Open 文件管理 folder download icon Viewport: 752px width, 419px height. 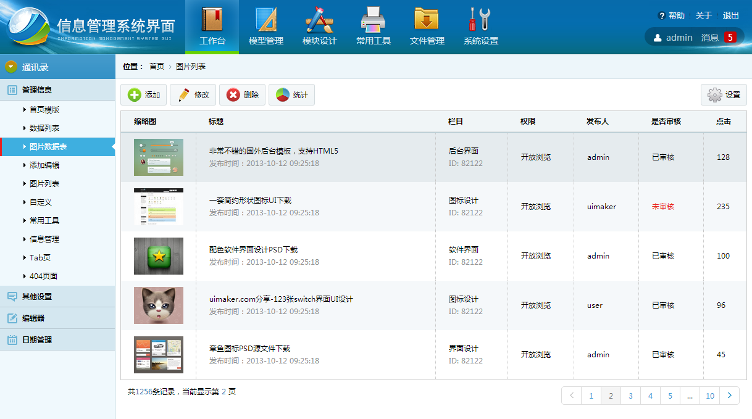pos(427,20)
